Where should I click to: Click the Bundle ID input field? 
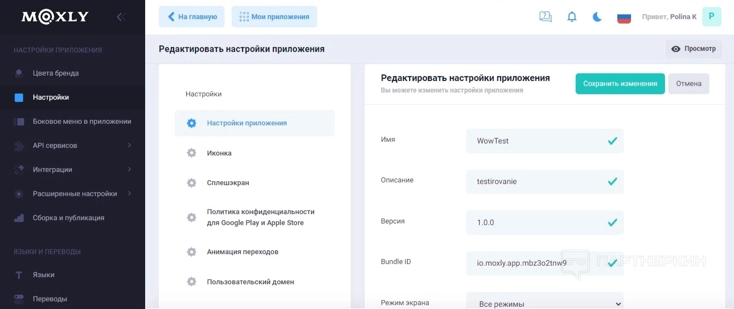pos(545,263)
